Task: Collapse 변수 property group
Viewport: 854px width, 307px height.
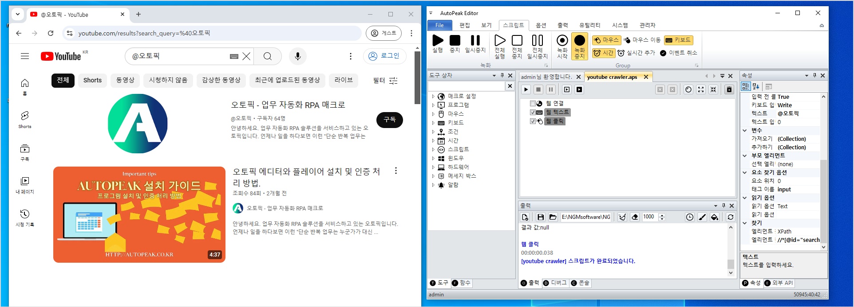Action: (745, 130)
